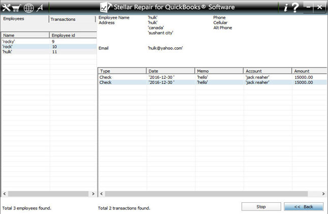Click the second row's 'jack reaher' account
Screen dimensions: 328x214
pyautogui.click(x=257, y=82)
